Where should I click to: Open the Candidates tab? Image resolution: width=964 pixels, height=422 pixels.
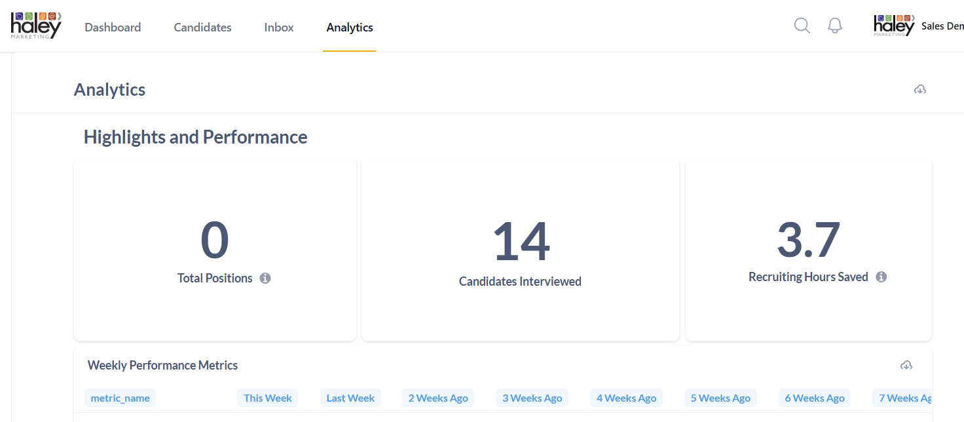tap(202, 28)
